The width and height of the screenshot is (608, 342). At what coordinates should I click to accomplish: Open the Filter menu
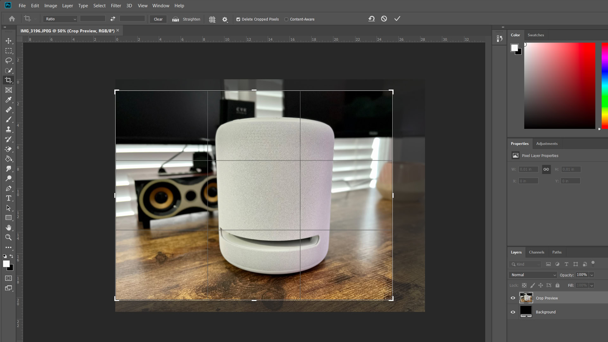(x=116, y=6)
